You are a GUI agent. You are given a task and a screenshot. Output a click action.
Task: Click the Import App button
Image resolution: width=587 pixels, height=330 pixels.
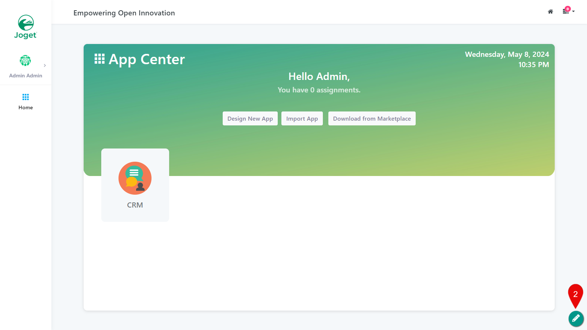tap(302, 118)
